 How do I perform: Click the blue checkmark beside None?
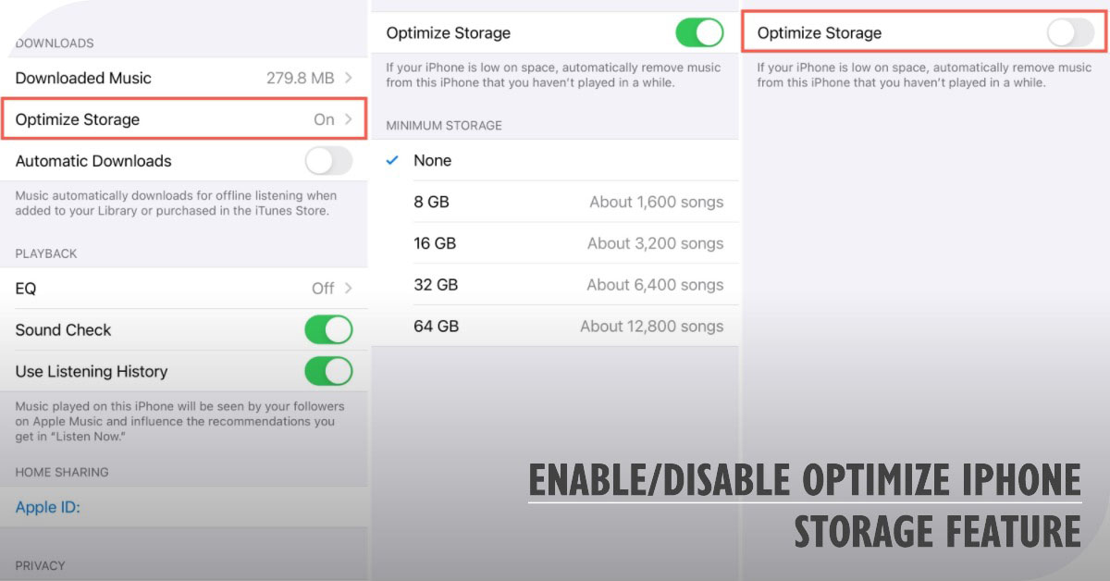pos(392,161)
